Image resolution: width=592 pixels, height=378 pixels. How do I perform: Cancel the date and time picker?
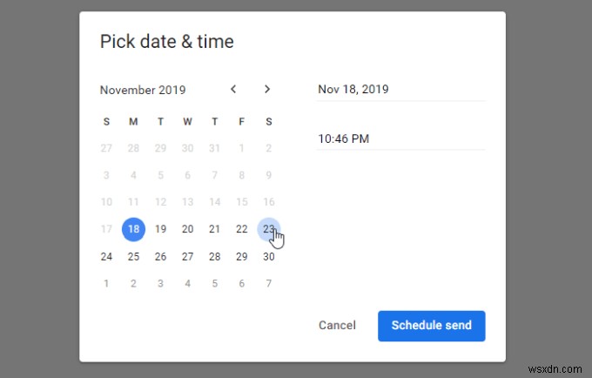coord(337,326)
